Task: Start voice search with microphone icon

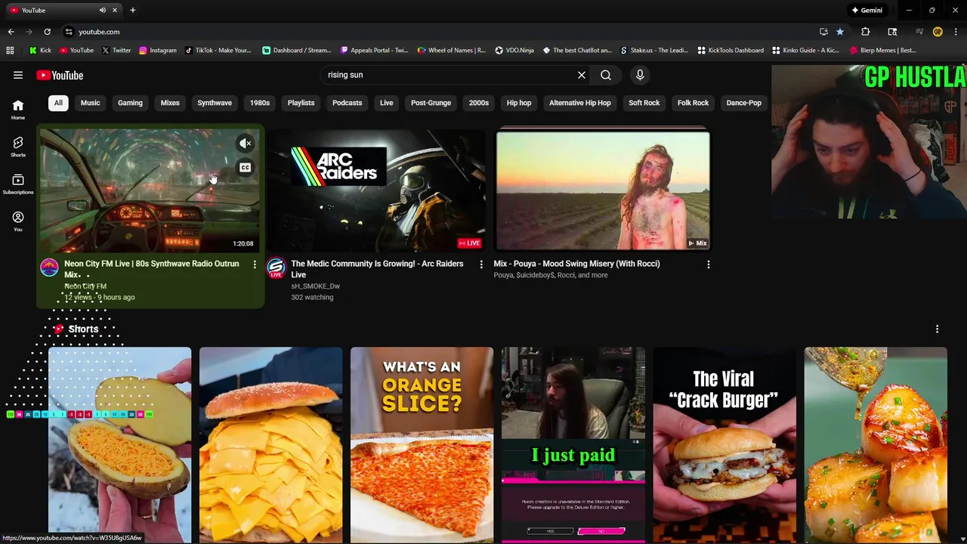Action: [x=640, y=75]
